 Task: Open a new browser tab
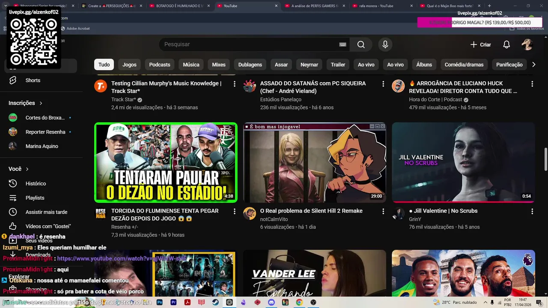[489, 6]
